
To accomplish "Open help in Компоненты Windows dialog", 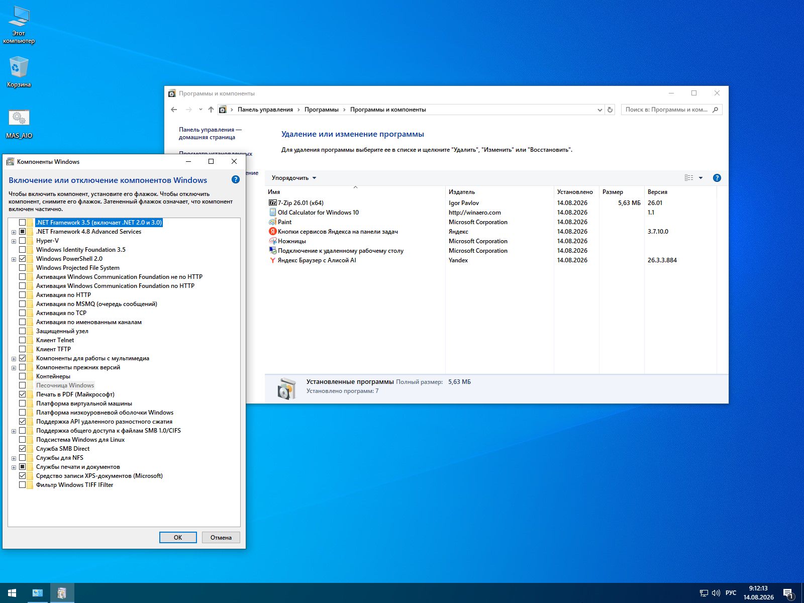I will pos(236,180).
